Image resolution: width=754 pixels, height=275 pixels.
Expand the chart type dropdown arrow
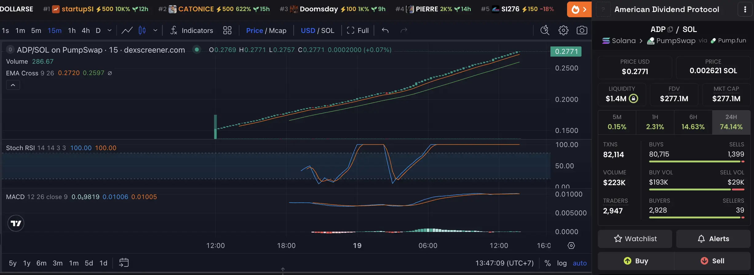[x=155, y=30]
